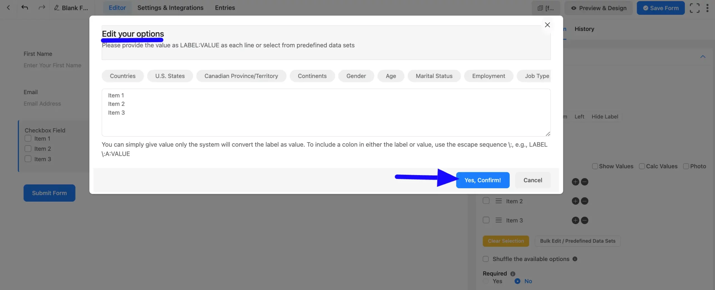Click the undo icon
The height and width of the screenshot is (290, 715).
25,8
